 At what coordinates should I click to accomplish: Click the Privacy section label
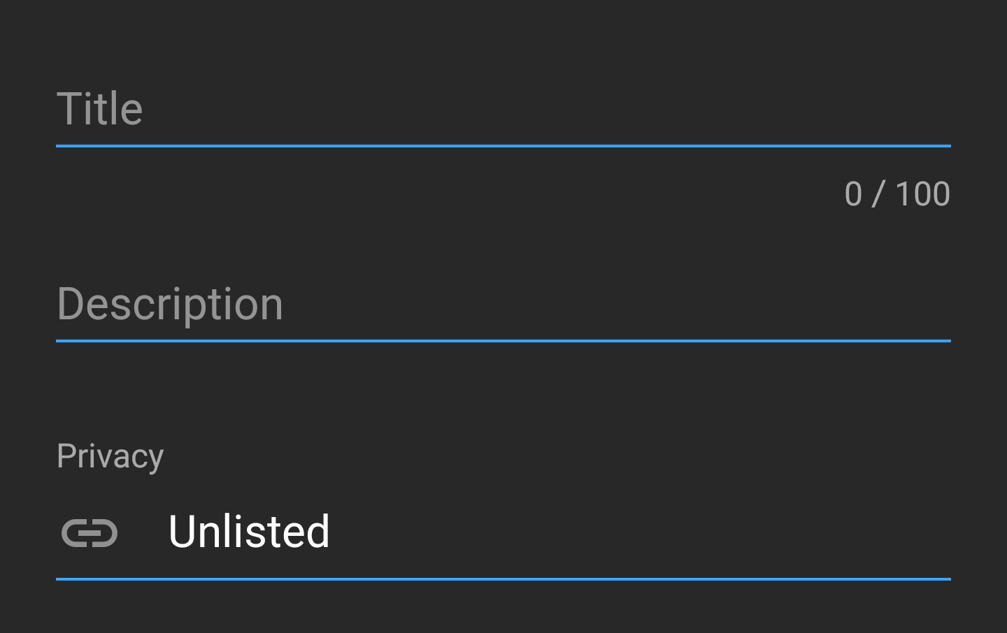pos(110,456)
